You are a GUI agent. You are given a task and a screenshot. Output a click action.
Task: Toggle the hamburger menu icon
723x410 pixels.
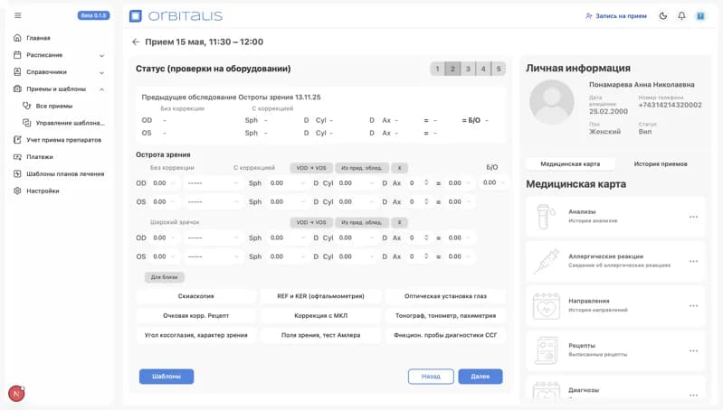point(17,15)
